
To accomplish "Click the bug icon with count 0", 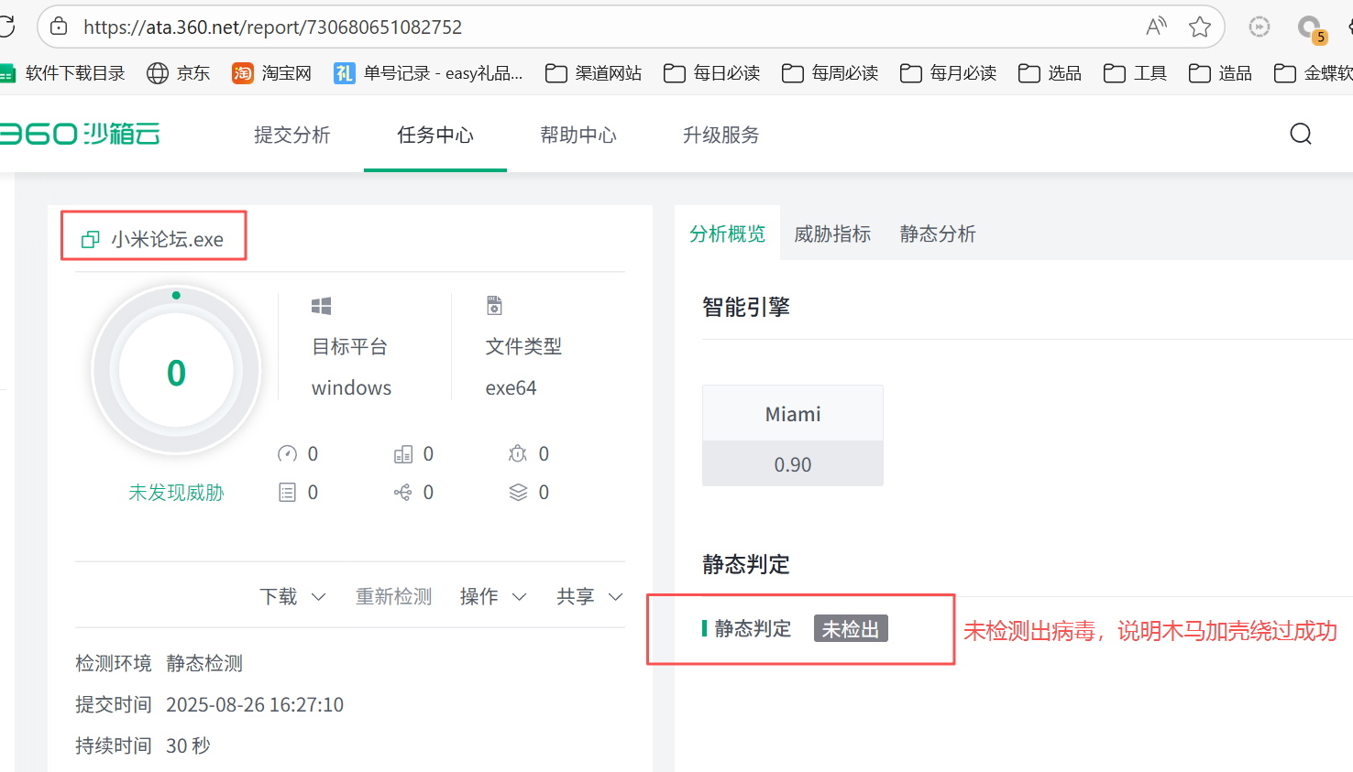I will click(518, 454).
